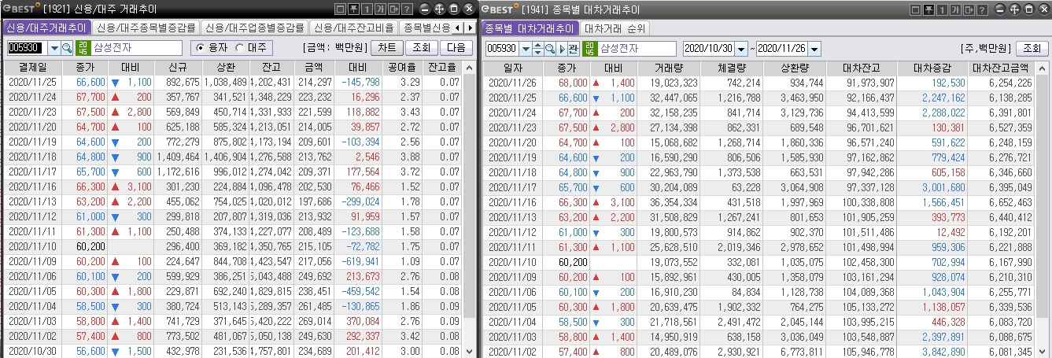Click start date field 2020/10/30

(709, 49)
